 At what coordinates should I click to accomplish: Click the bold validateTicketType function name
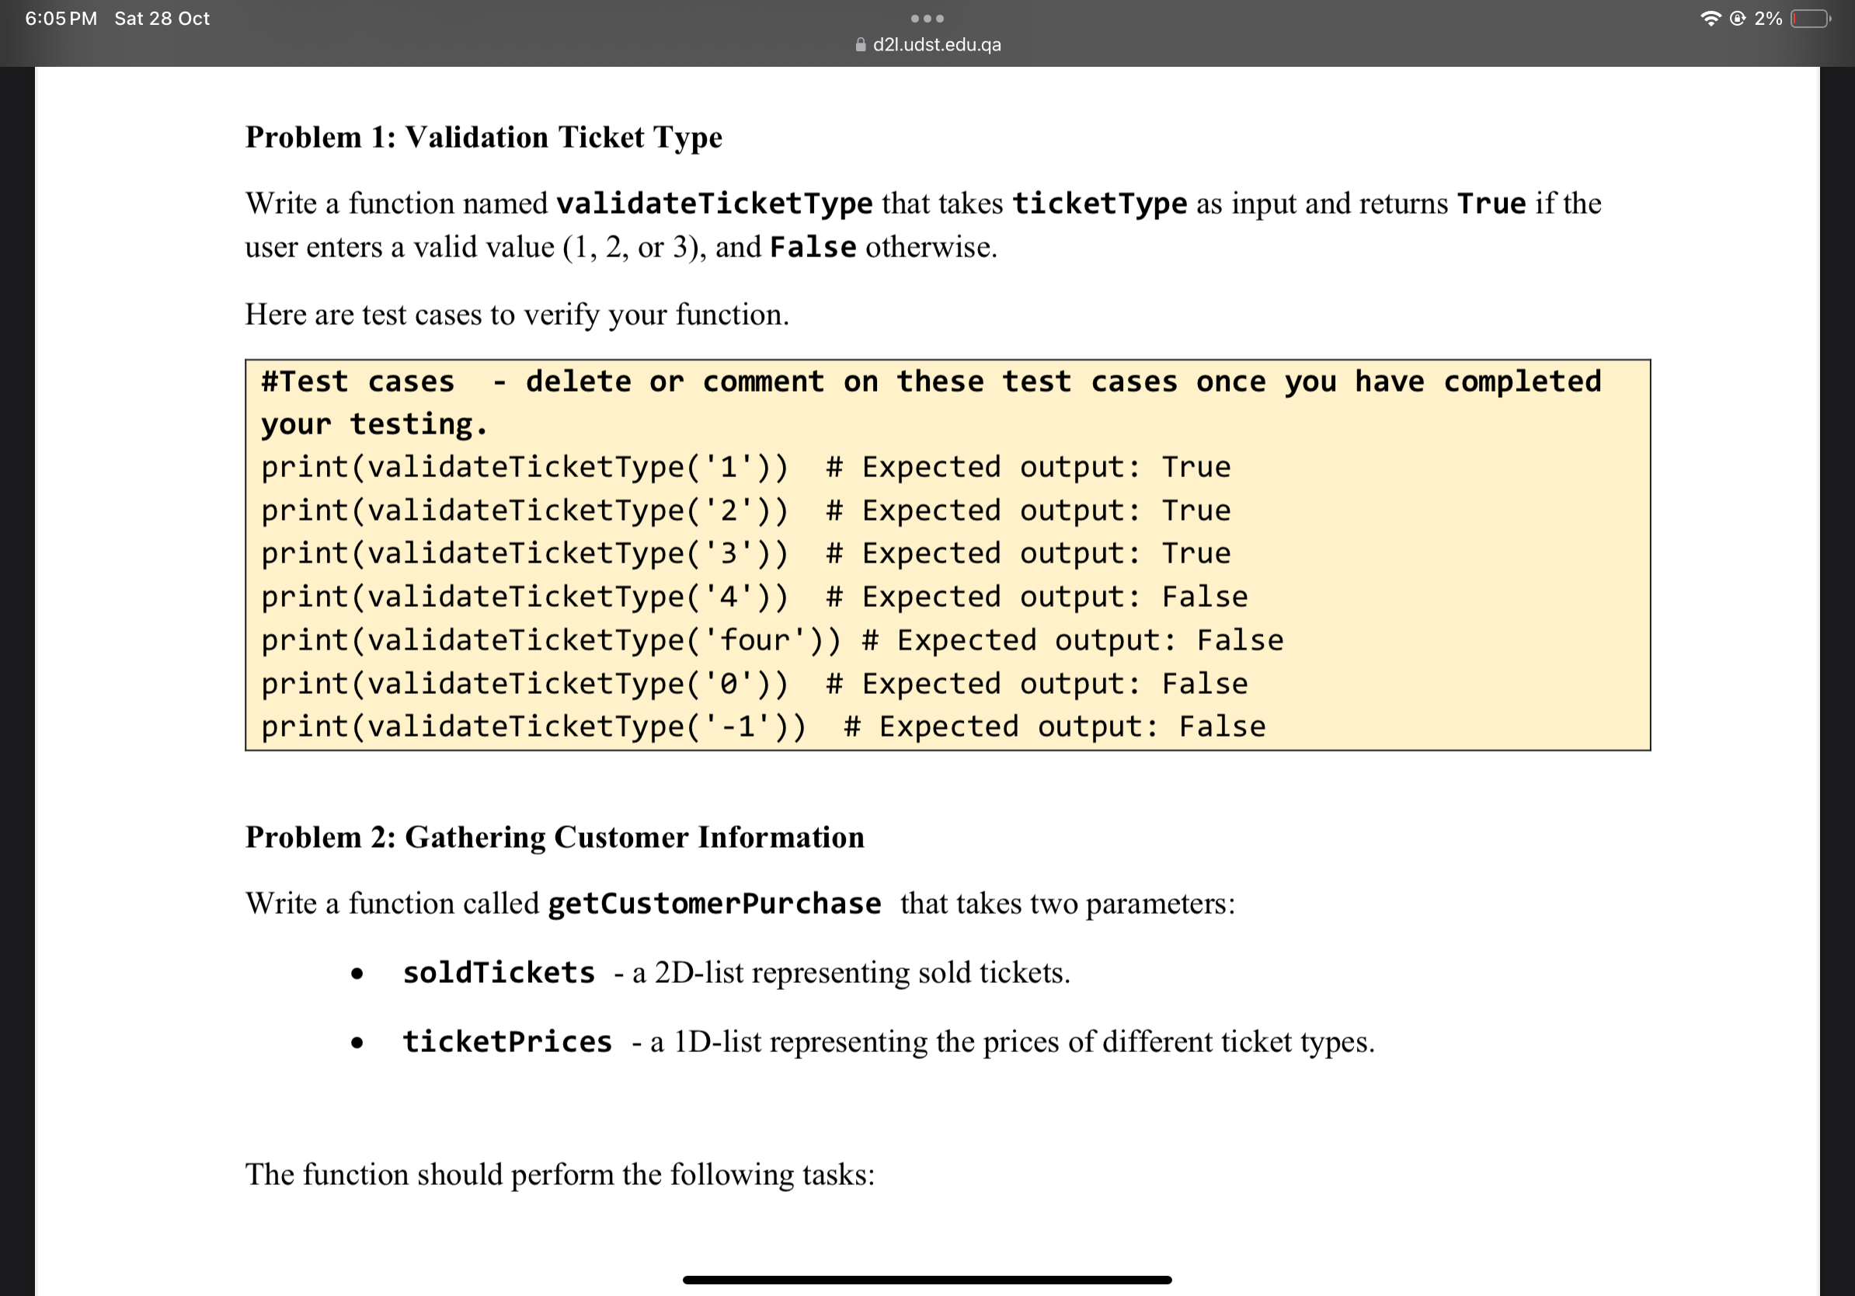(714, 204)
